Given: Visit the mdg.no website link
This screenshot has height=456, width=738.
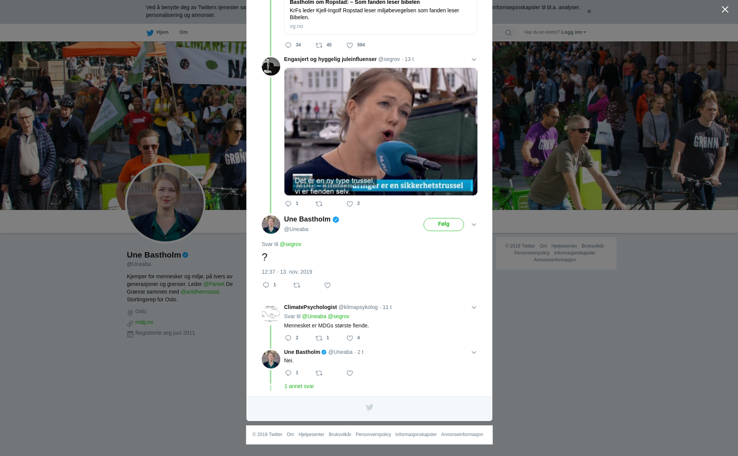Looking at the screenshot, I should click(x=144, y=322).
